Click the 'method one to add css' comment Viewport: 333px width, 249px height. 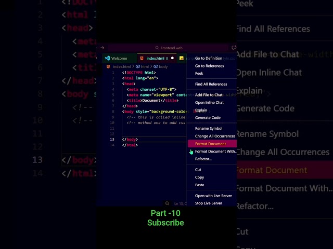(156, 122)
